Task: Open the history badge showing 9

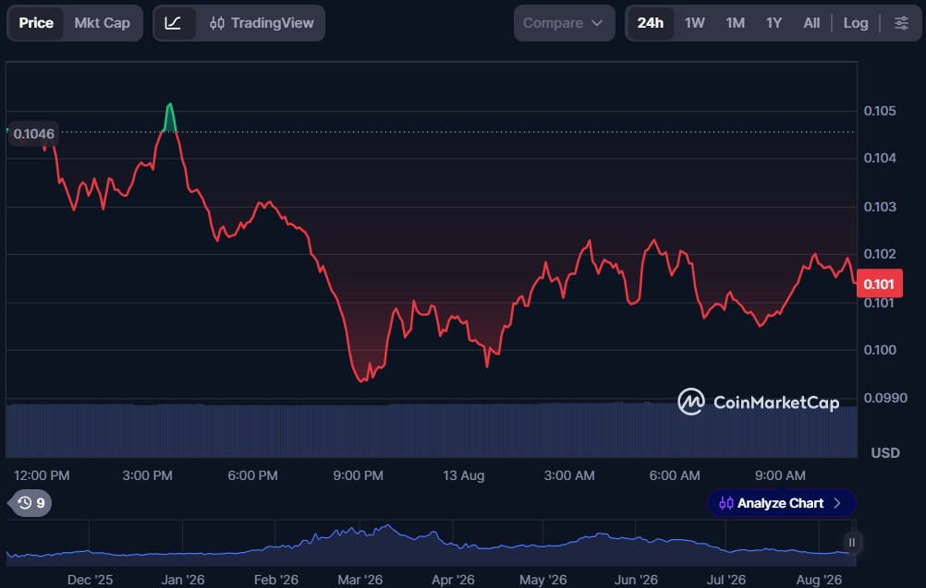Action: [x=30, y=503]
